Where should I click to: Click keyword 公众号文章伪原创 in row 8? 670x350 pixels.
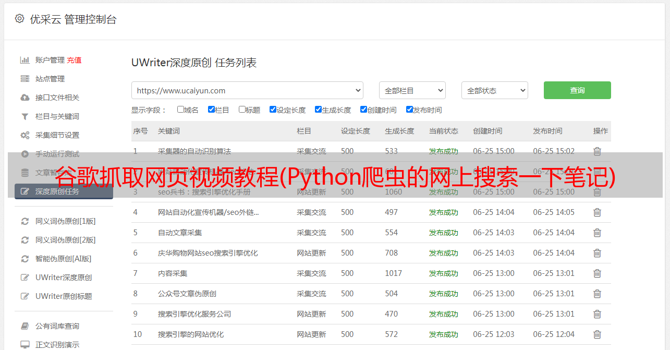pos(187,294)
